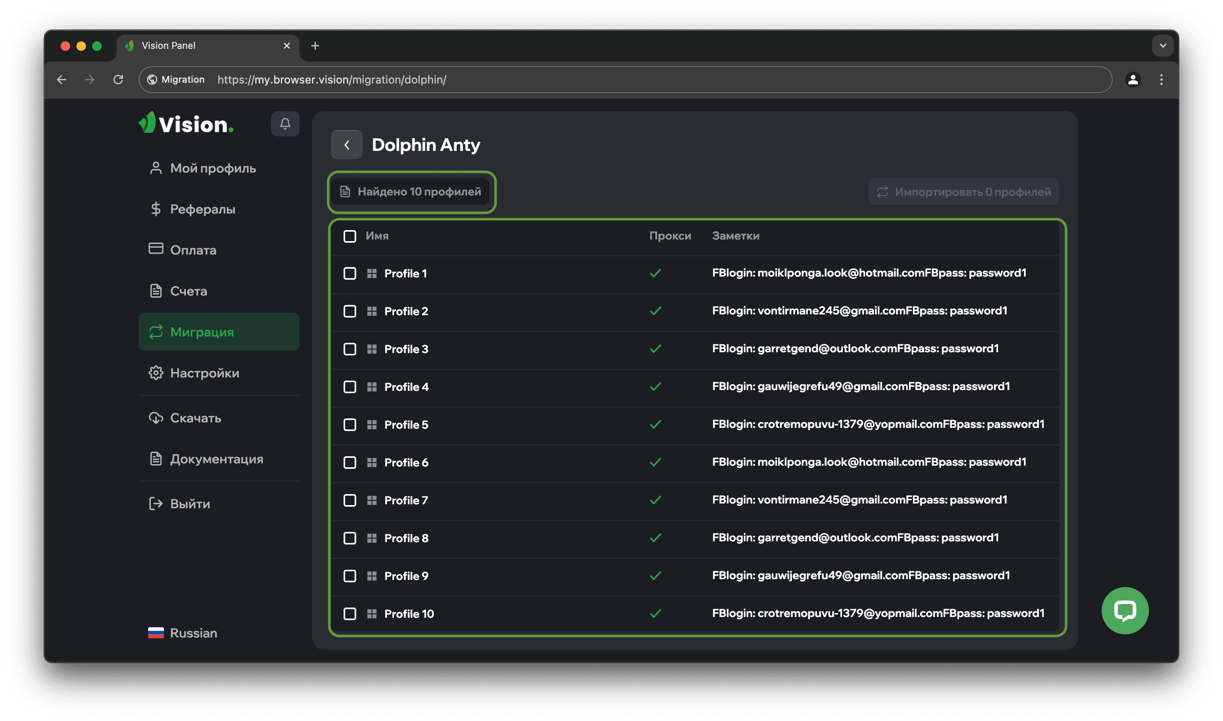
Task: Click the Найдено 10 профилей button
Action: tap(411, 192)
